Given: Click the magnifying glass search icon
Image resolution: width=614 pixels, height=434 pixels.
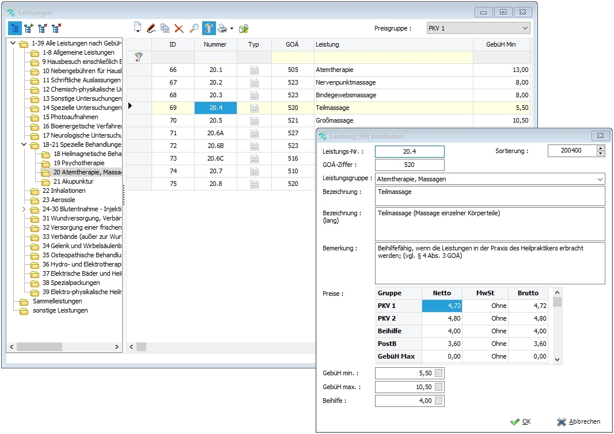Looking at the screenshot, I should (194, 28).
